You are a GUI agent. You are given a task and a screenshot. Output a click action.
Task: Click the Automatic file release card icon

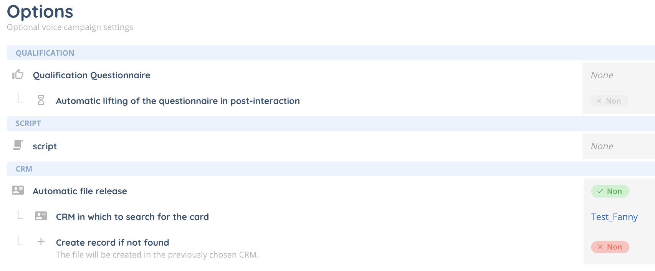[18, 190]
